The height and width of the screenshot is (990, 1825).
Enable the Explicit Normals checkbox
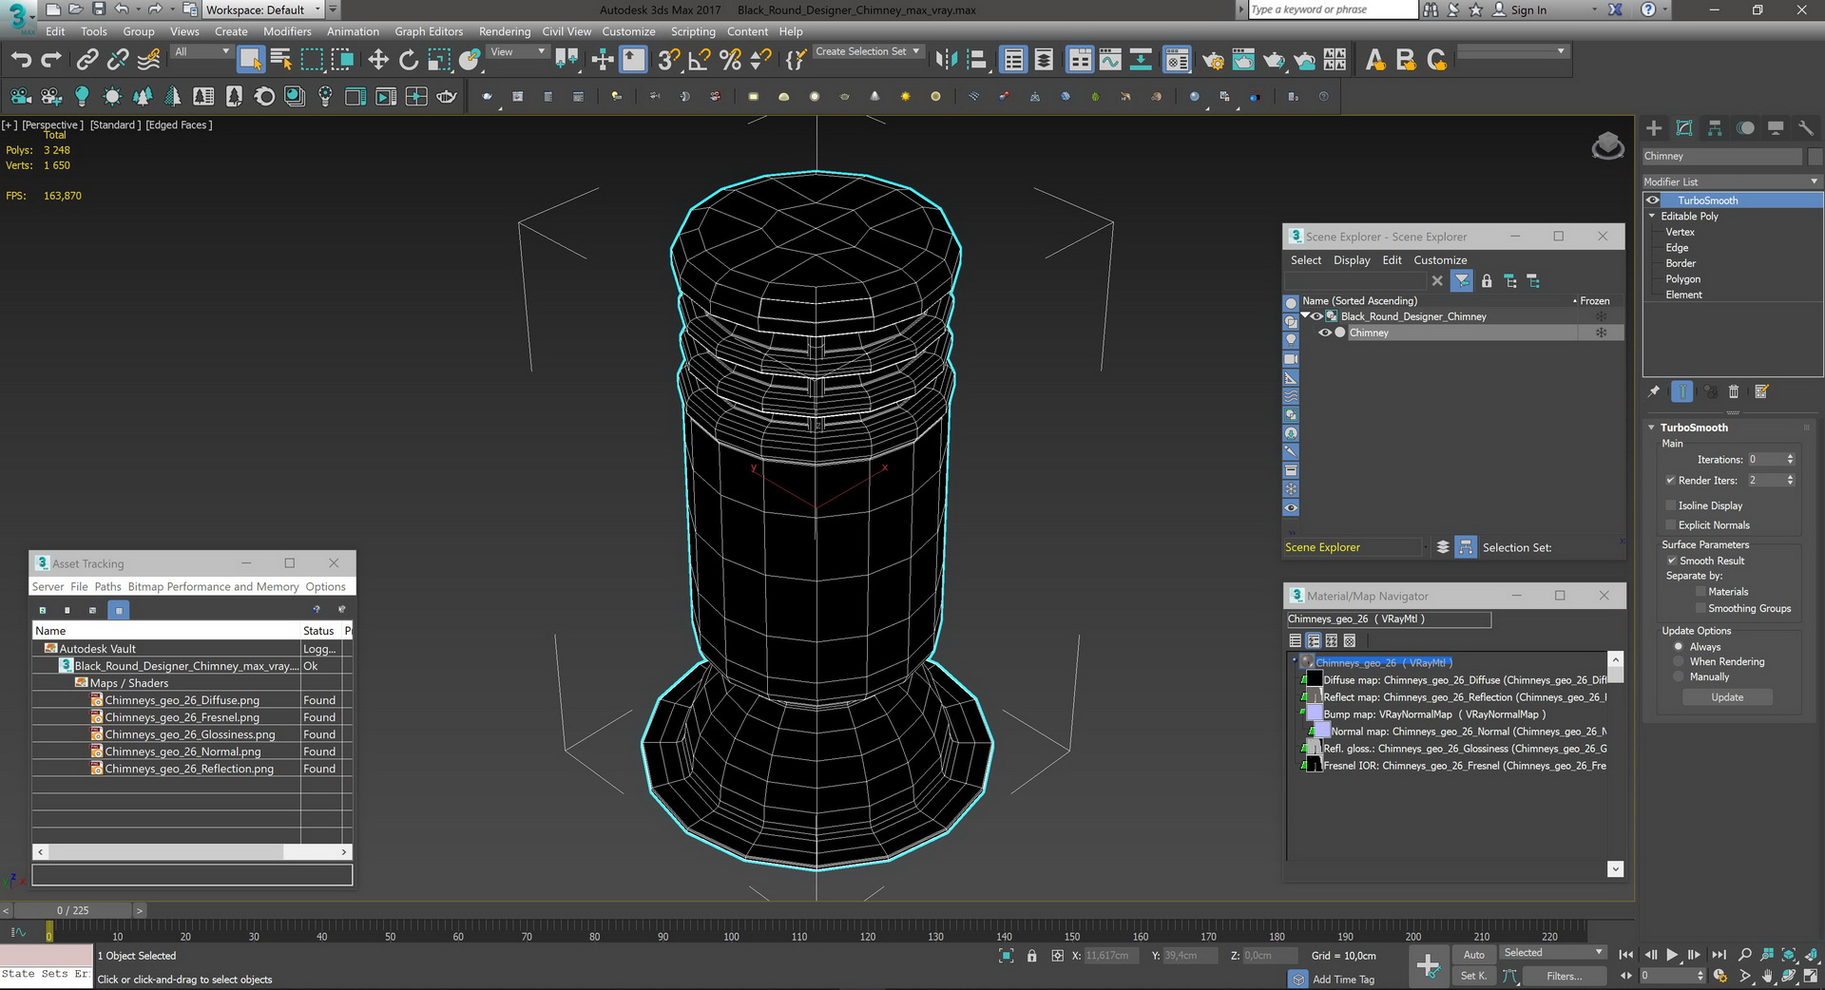point(1670,525)
